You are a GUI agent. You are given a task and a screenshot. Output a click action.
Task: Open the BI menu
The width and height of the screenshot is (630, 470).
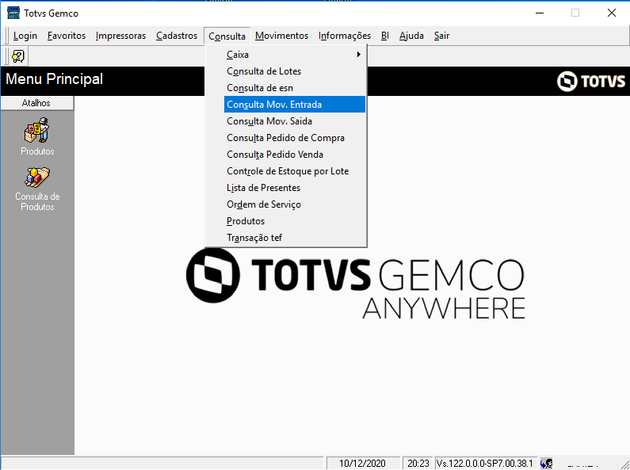tap(385, 36)
